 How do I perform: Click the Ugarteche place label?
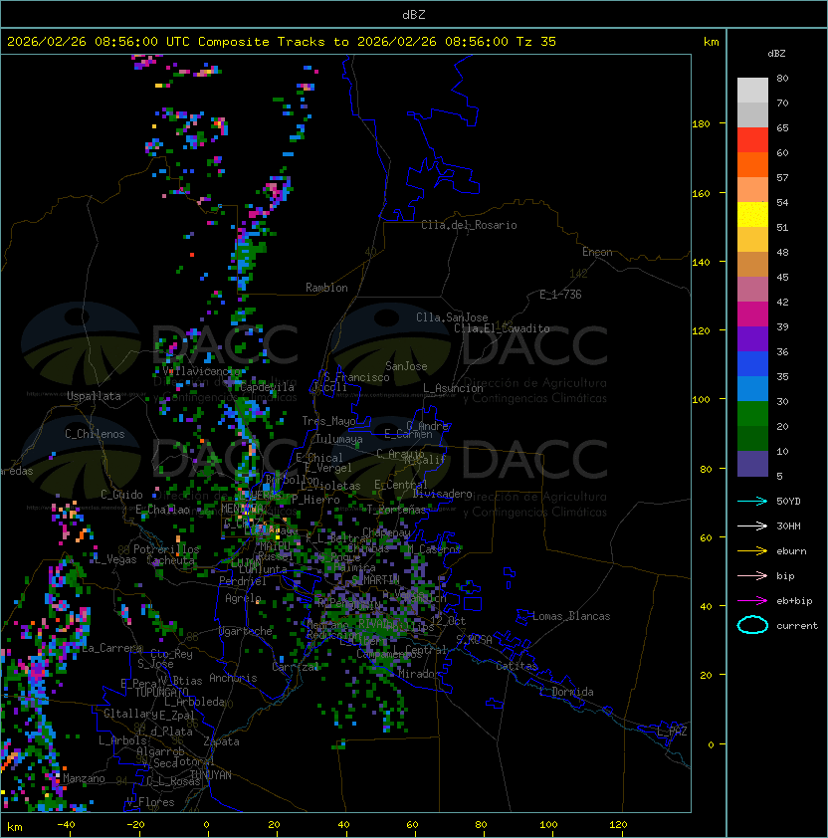246,631
